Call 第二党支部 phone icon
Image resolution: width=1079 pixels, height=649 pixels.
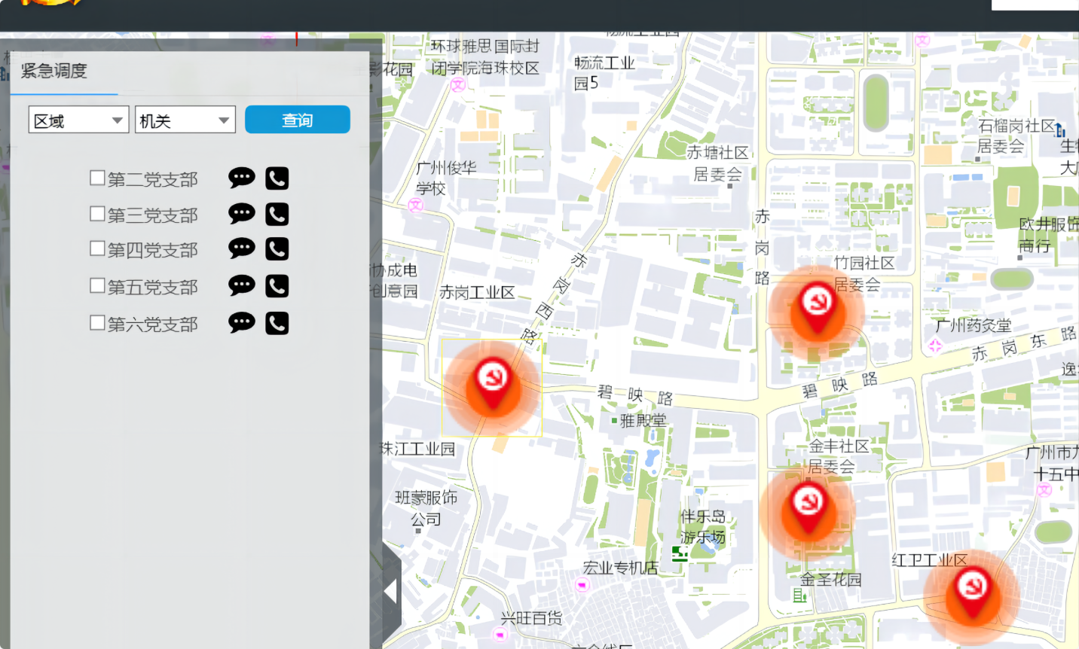(277, 178)
